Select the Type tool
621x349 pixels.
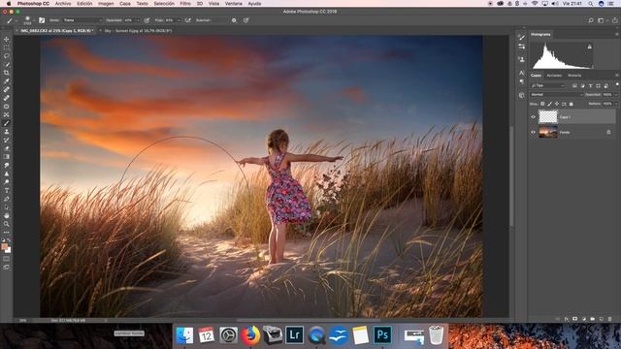tap(7, 190)
